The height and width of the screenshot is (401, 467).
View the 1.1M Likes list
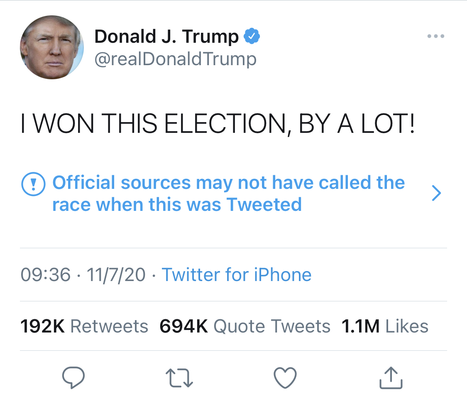(x=385, y=326)
